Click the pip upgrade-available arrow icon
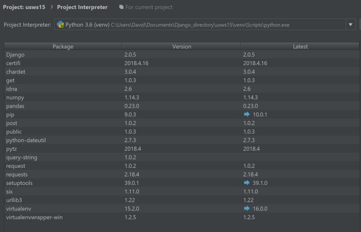 [x=247, y=114]
